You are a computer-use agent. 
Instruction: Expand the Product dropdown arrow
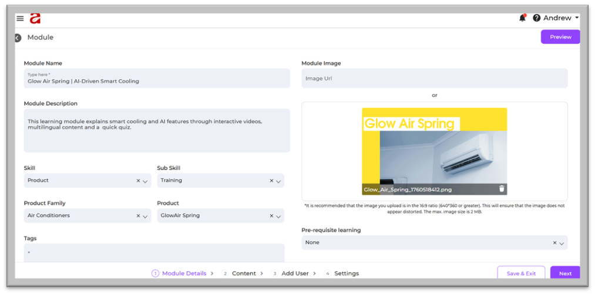[278, 216]
